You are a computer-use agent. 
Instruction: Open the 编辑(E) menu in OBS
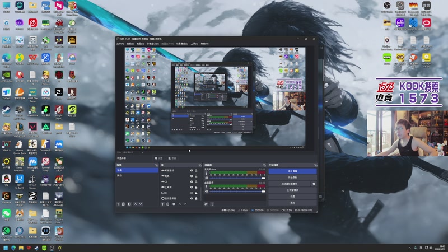(x=130, y=44)
